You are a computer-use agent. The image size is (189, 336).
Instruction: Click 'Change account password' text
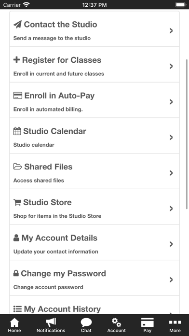point(48,287)
